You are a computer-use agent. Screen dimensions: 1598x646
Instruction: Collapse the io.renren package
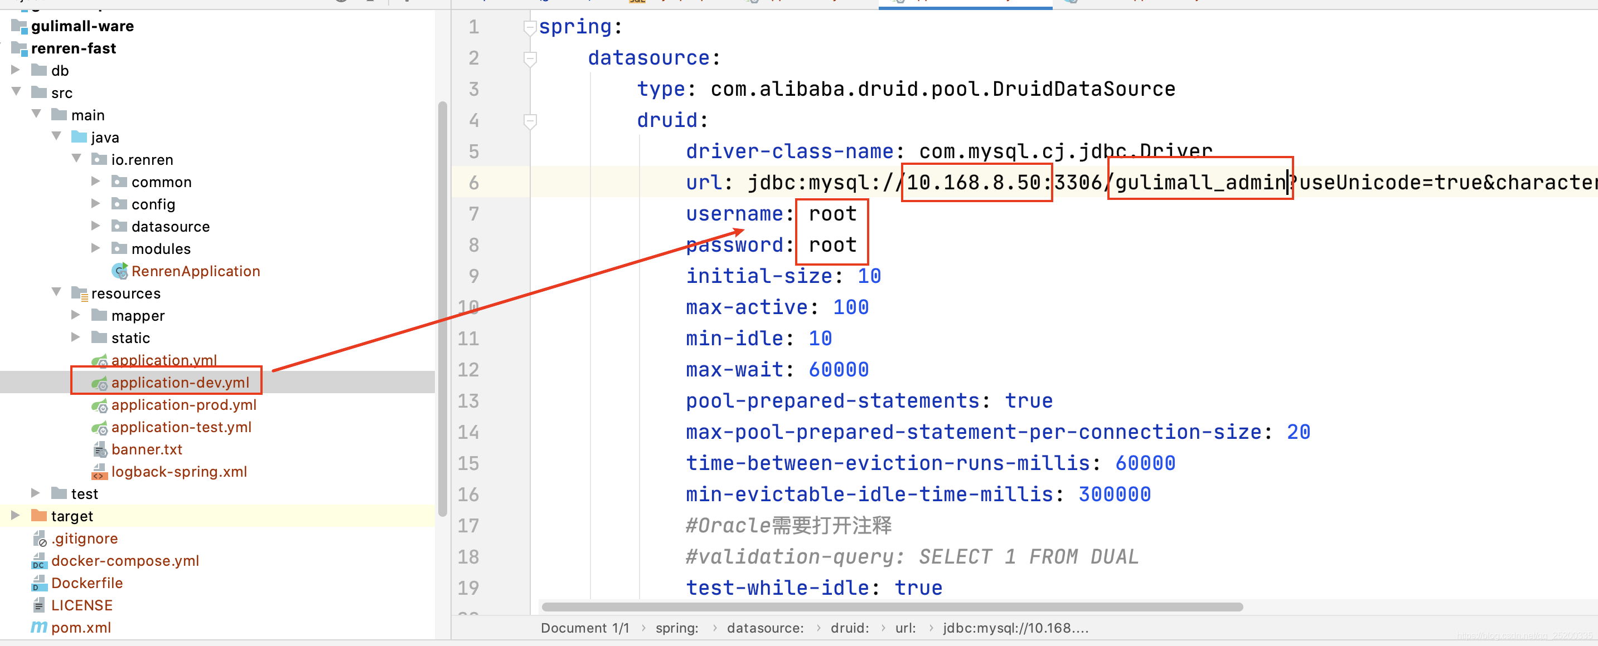(76, 159)
